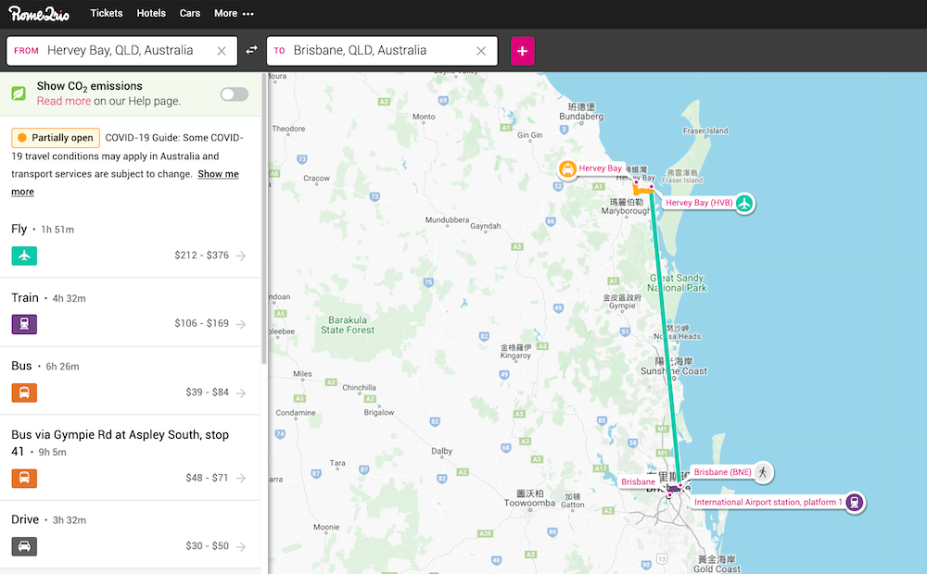
Task: Click the gray car Drive icon
Action: click(x=24, y=546)
